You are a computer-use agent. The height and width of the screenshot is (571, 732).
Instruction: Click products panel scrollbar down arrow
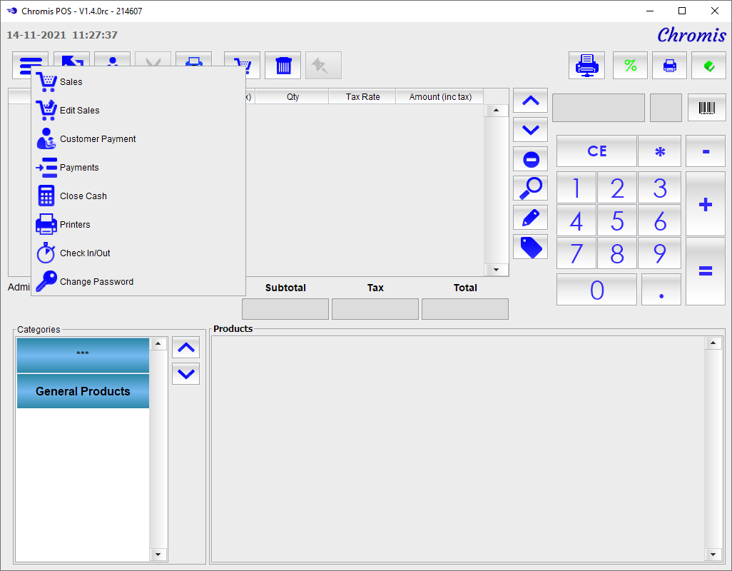point(713,555)
